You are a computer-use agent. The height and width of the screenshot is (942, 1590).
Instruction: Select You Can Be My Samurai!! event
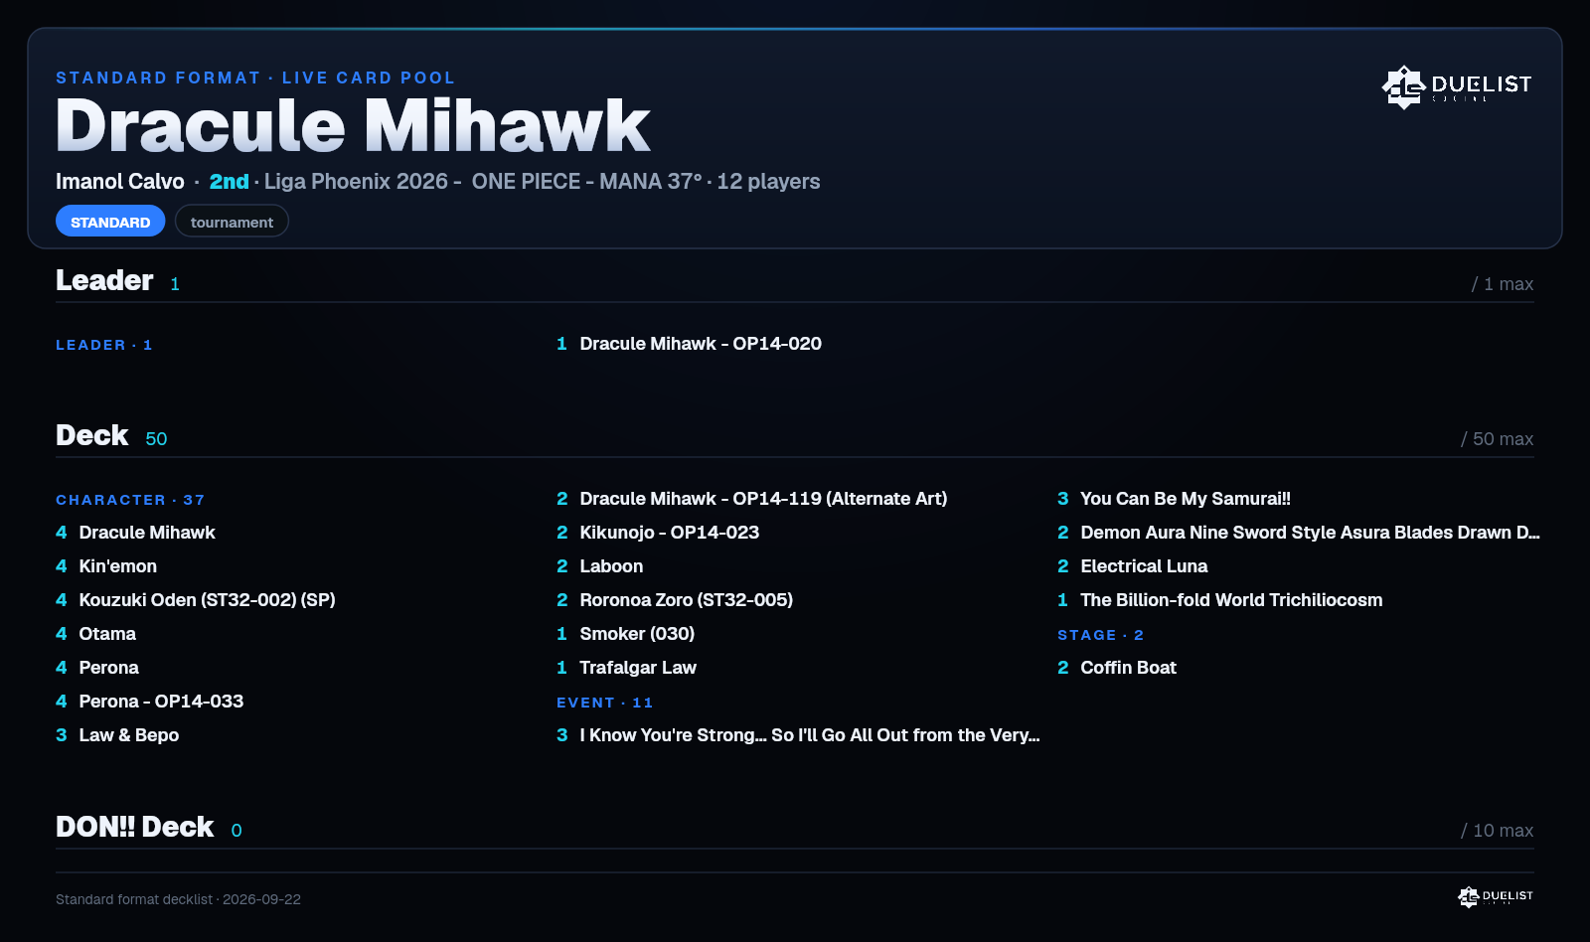tap(1174, 499)
